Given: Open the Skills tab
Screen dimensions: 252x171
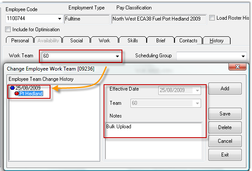Looking at the screenshot, I should tap(133, 41).
